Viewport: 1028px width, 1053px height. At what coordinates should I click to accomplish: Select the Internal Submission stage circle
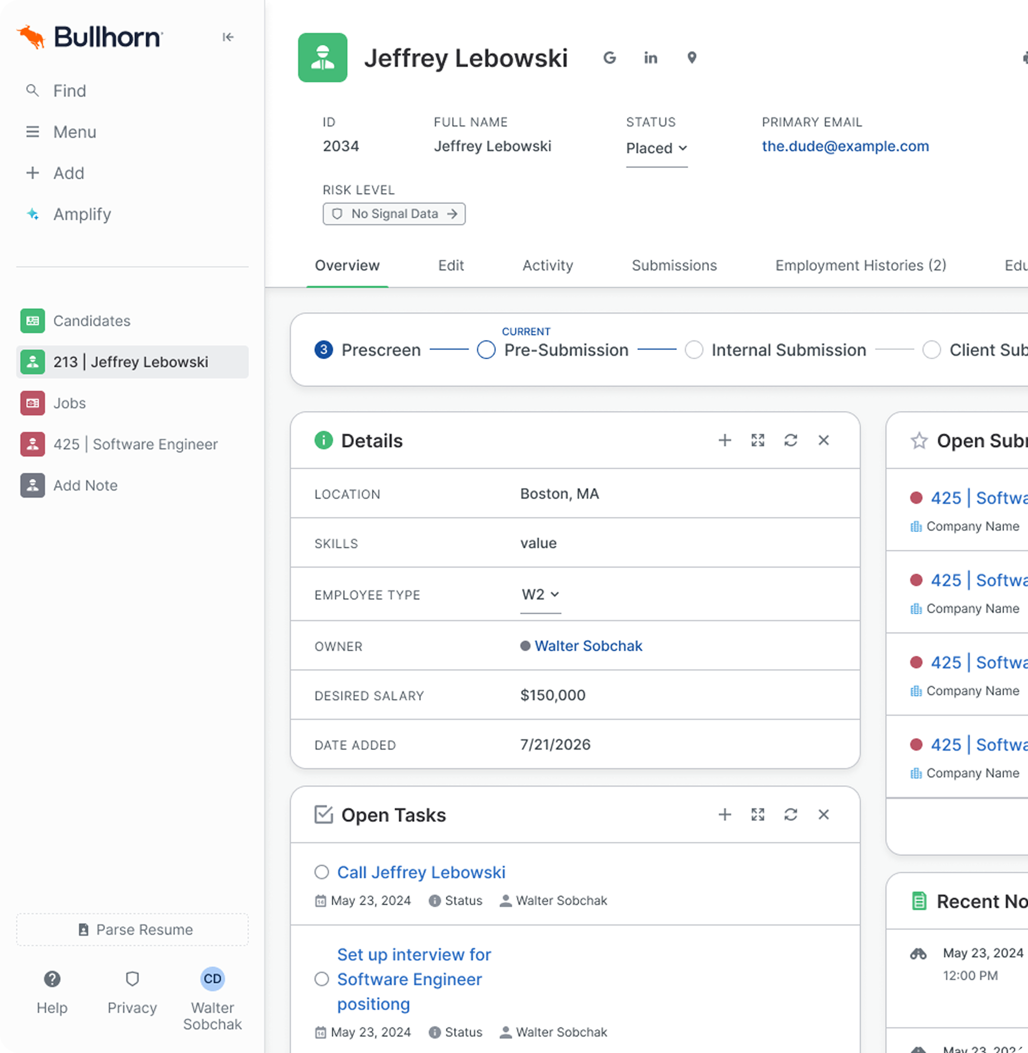click(694, 350)
